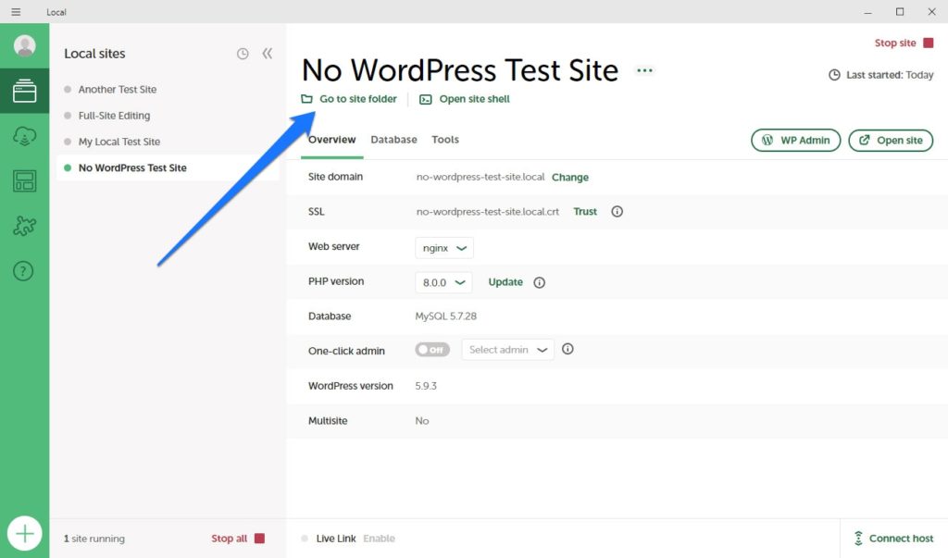This screenshot has width=948, height=558.
Task: Click Stop all text
Action: (x=230, y=538)
